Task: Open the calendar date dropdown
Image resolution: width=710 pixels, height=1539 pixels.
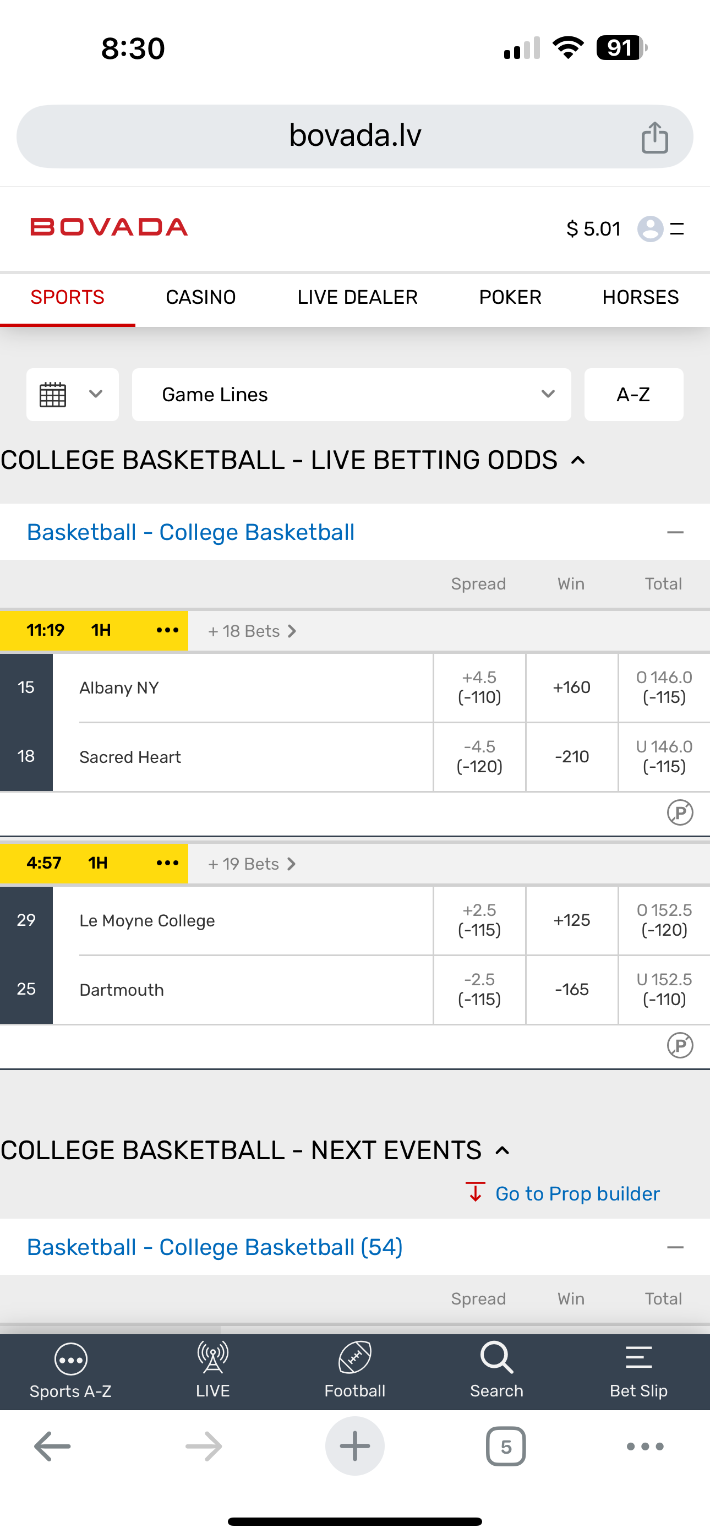Action: click(x=72, y=395)
